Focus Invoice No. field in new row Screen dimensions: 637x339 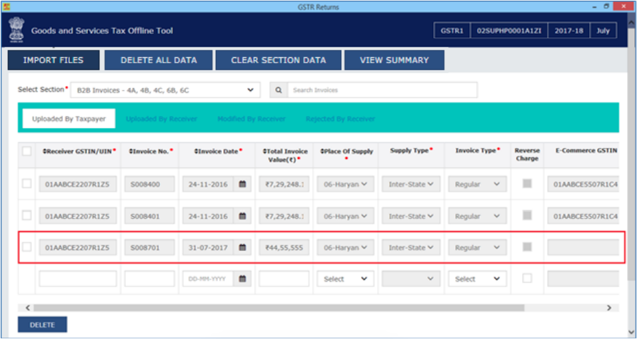click(x=149, y=279)
